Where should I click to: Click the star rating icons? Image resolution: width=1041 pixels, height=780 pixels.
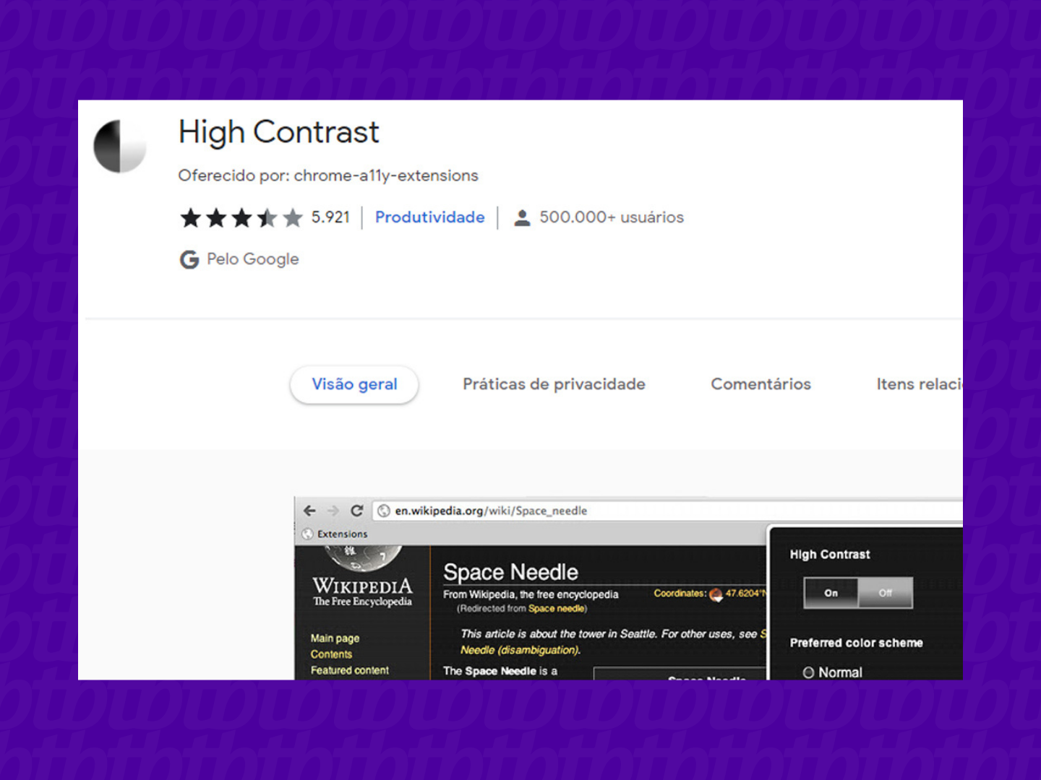pos(241,217)
